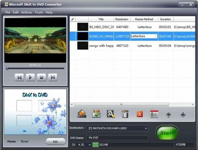Click the flower menu name text
The width and height of the screenshot is (198, 150).
(x=25, y=141)
